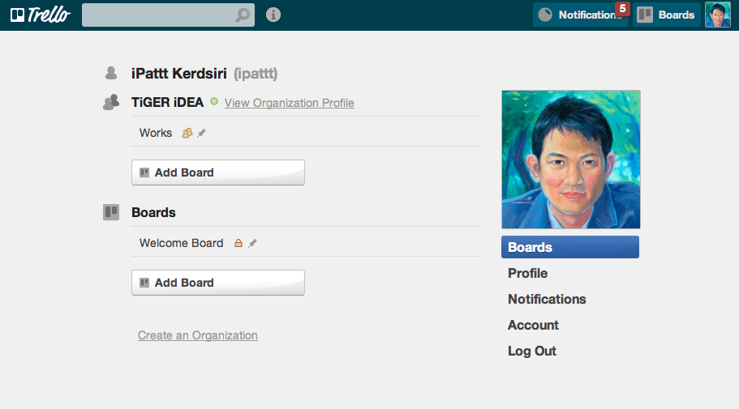Viewport: 739px width, 409px height.
Task: Click the large profile portrait image
Action: pos(571,160)
